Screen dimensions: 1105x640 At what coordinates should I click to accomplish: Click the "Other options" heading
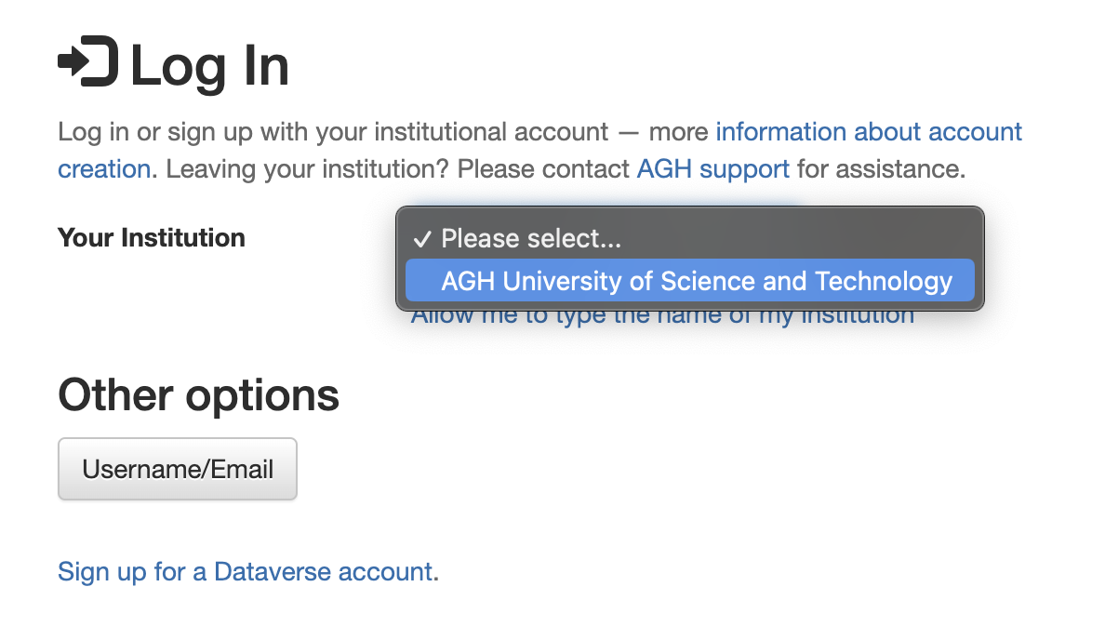[x=199, y=394]
